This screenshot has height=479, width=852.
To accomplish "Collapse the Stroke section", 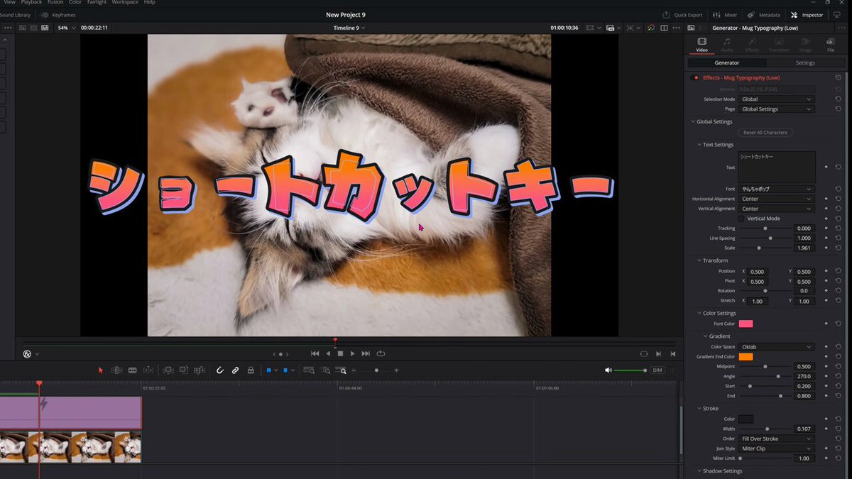I will tap(699, 409).
